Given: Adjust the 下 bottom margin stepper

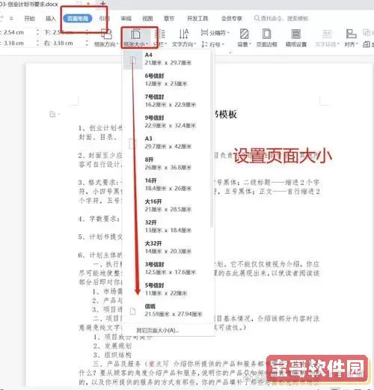Looking at the screenshot, I should point(87,32).
